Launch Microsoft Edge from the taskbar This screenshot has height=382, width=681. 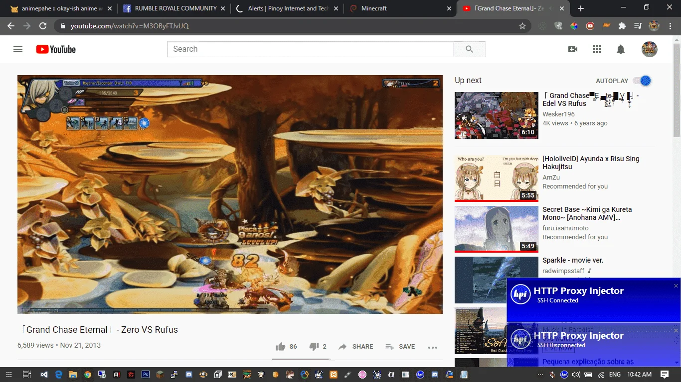click(59, 375)
